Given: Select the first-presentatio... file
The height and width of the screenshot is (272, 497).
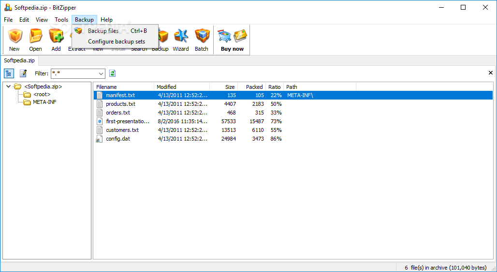Looking at the screenshot, I should pos(128,121).
